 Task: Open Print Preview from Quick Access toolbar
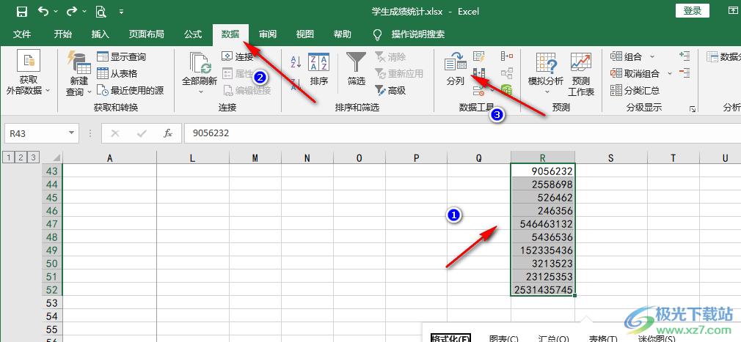(x=101, y=11)
